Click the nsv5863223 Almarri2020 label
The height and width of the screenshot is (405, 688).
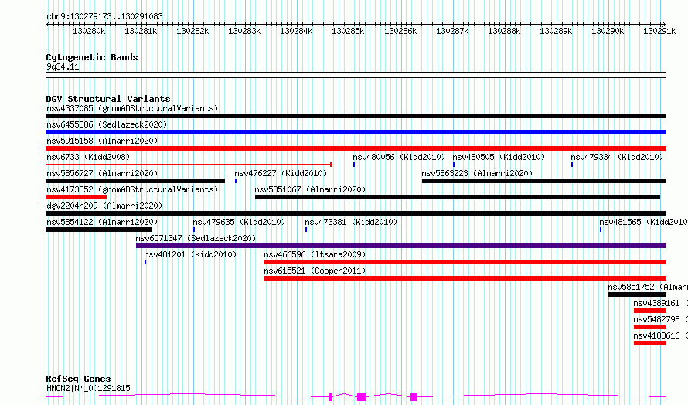tap(477, 173)
